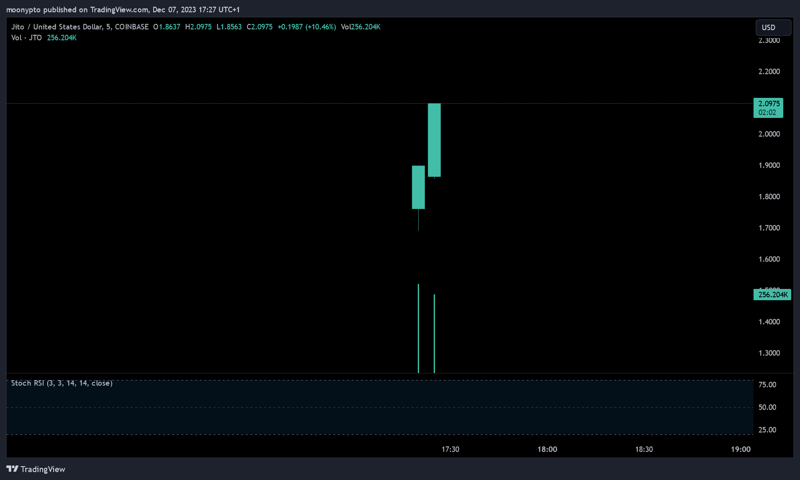
Task: Click the published-by moonypto header text
Action: click(123, 10)
